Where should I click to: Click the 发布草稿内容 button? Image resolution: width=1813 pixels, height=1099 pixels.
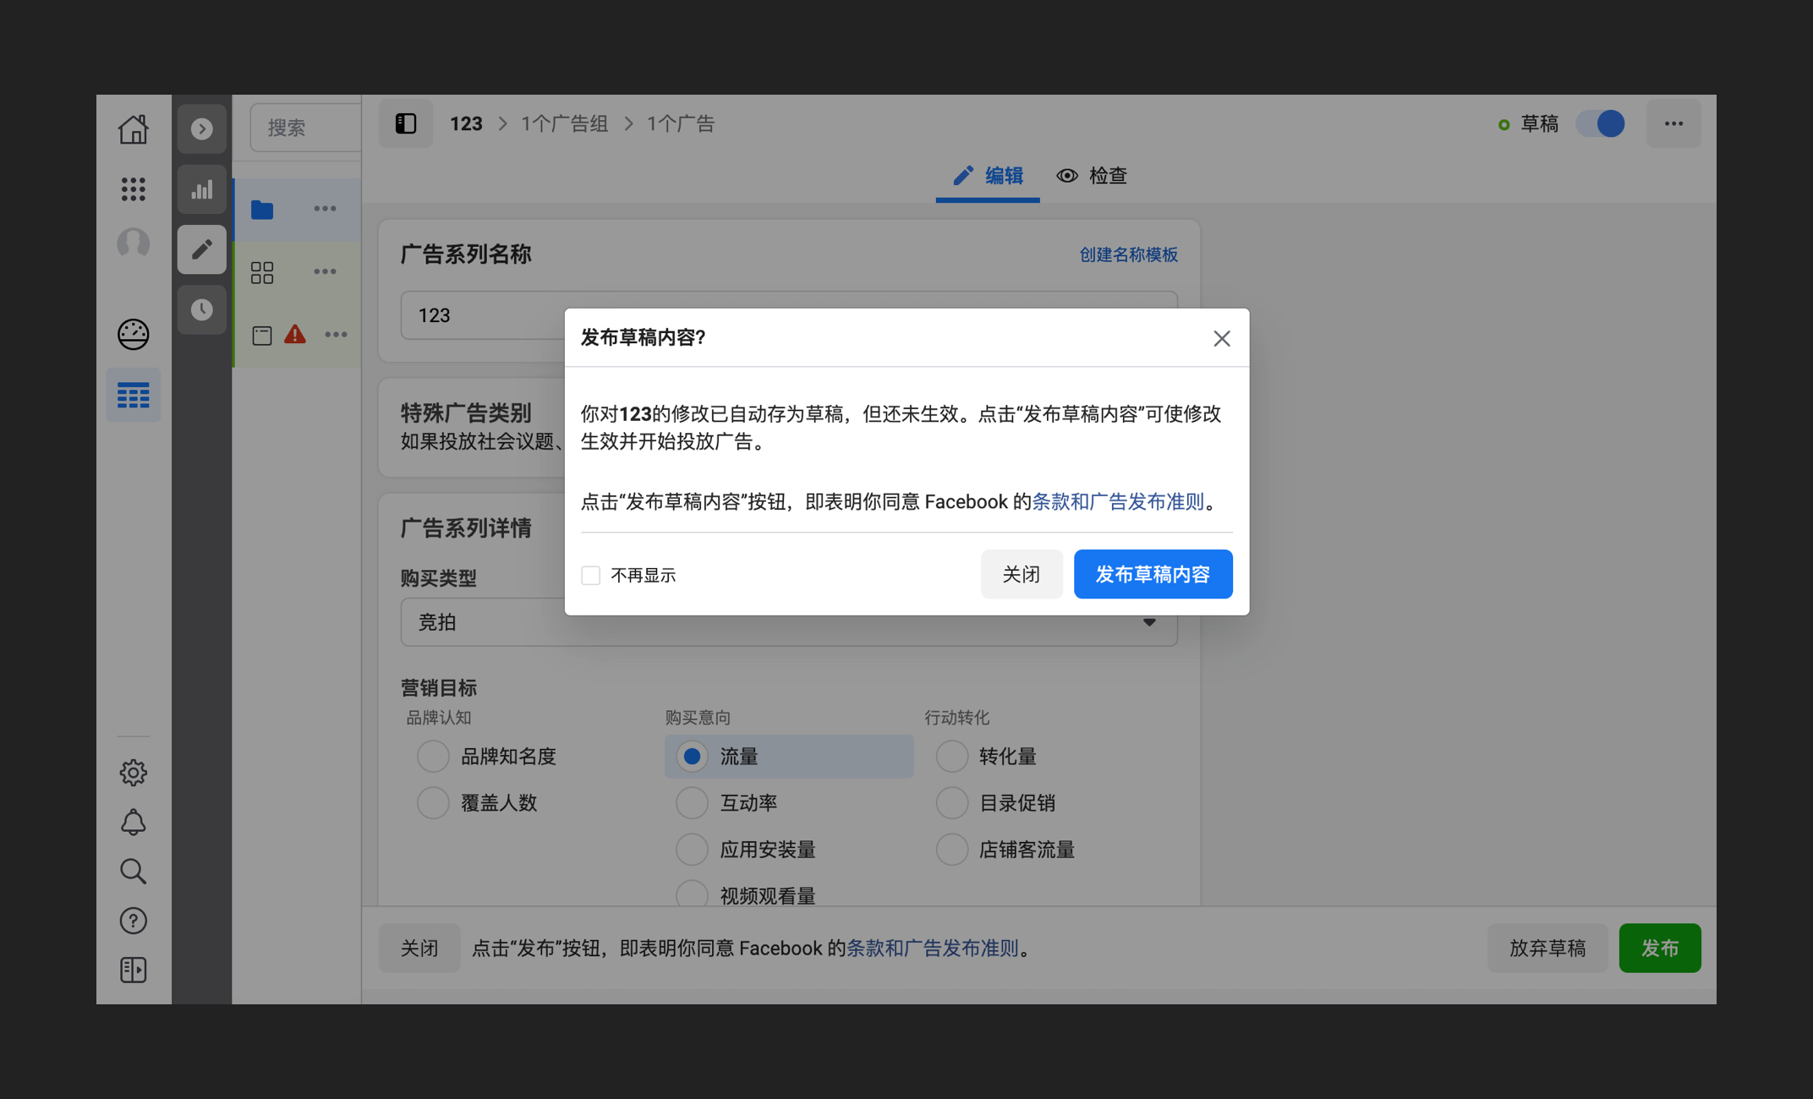(x=1153, y=574)
